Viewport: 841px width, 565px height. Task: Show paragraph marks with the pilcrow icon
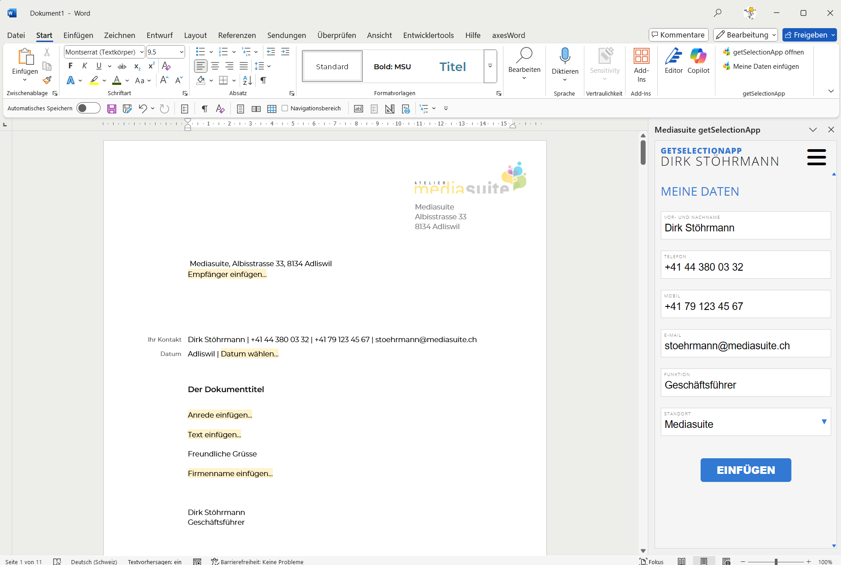coord(263,80)
